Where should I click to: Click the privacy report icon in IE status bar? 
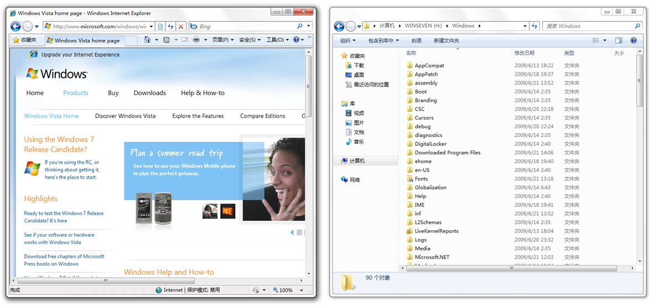tap(256, 290)
